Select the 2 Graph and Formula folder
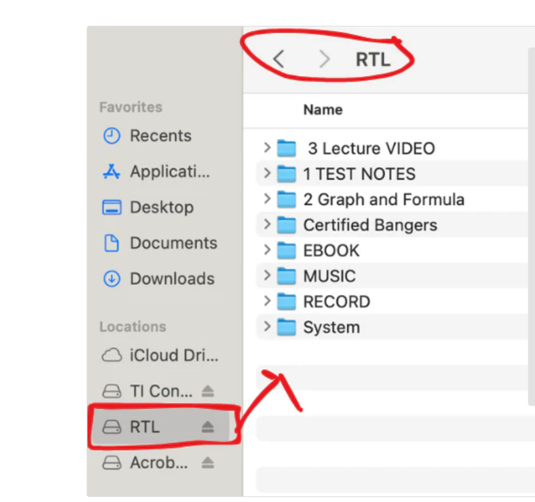Screen dimensions: 535x502 point(383,200)
